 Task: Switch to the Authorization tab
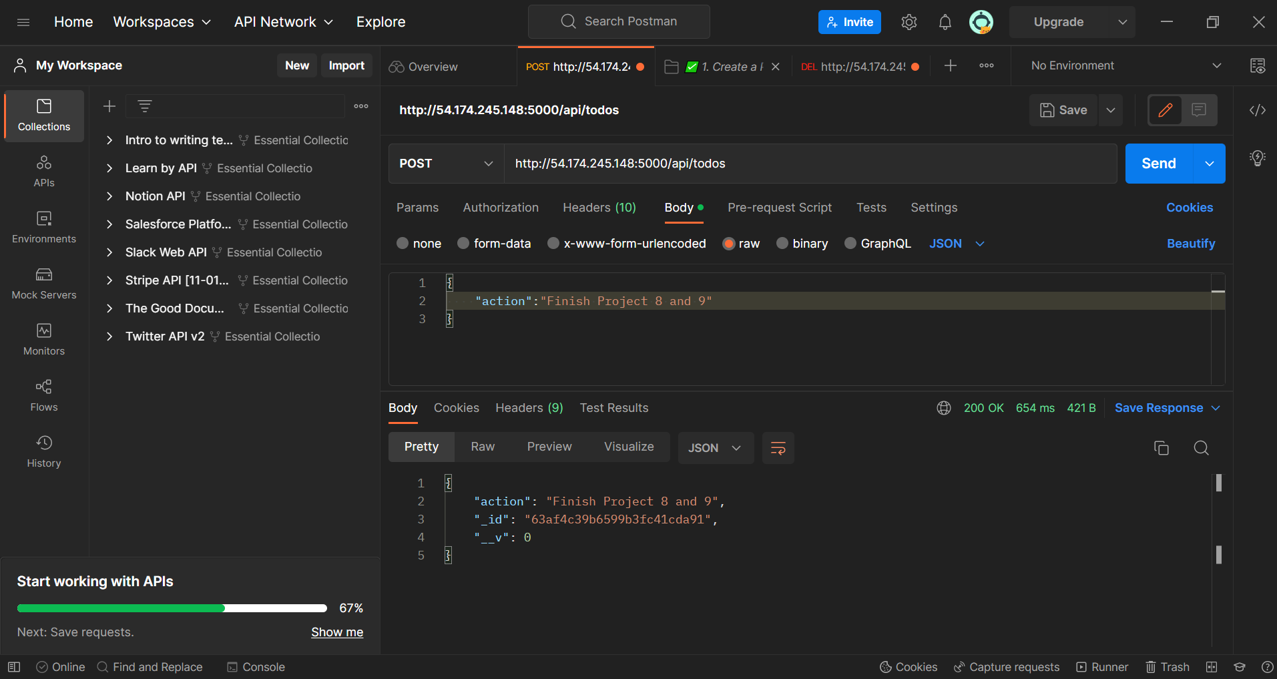[501, 208]
